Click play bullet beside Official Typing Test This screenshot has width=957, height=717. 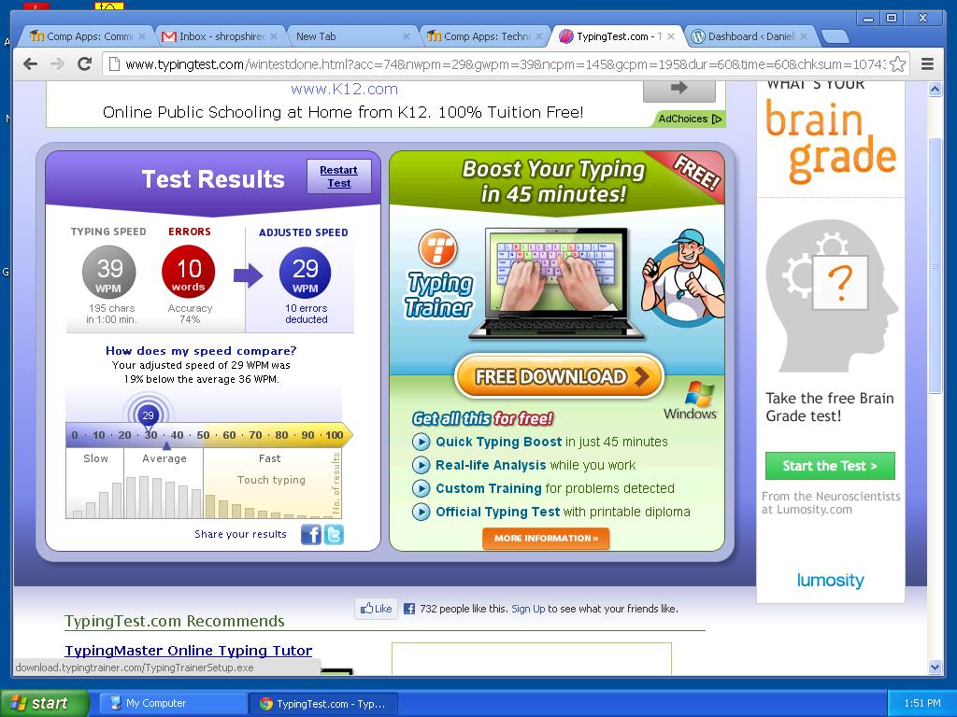(421, 512)
